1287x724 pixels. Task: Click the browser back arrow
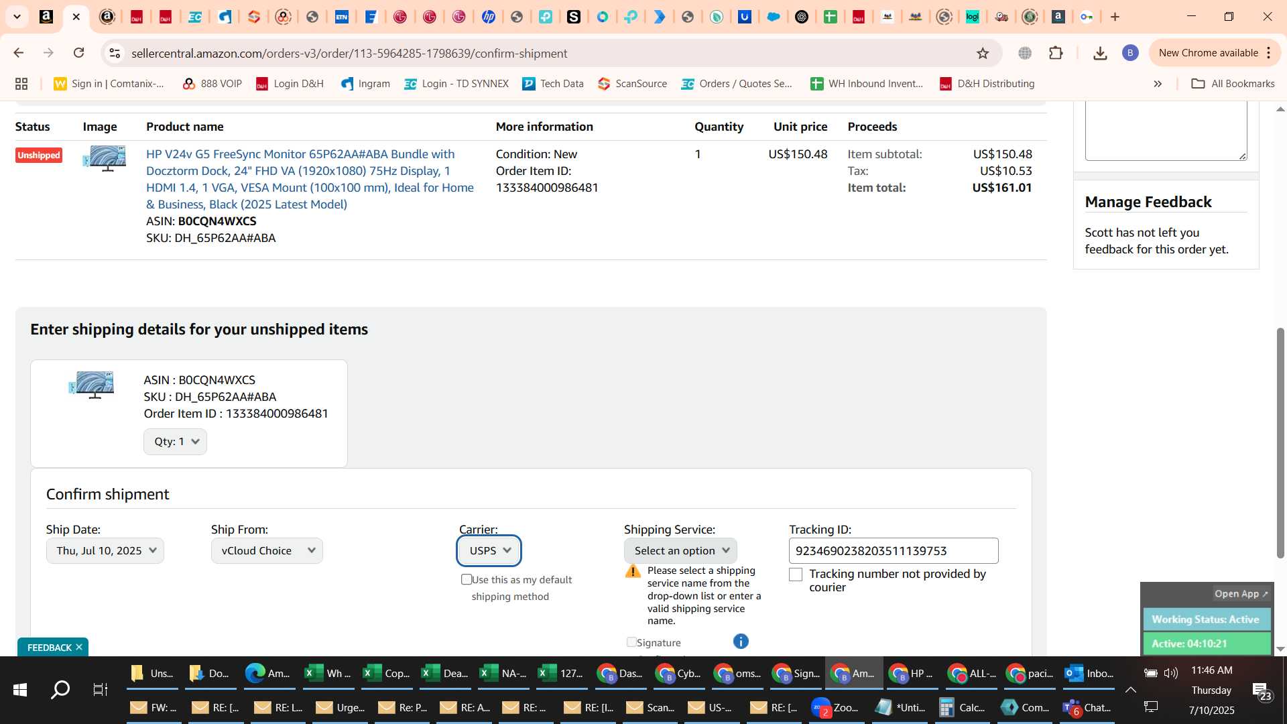18,53
